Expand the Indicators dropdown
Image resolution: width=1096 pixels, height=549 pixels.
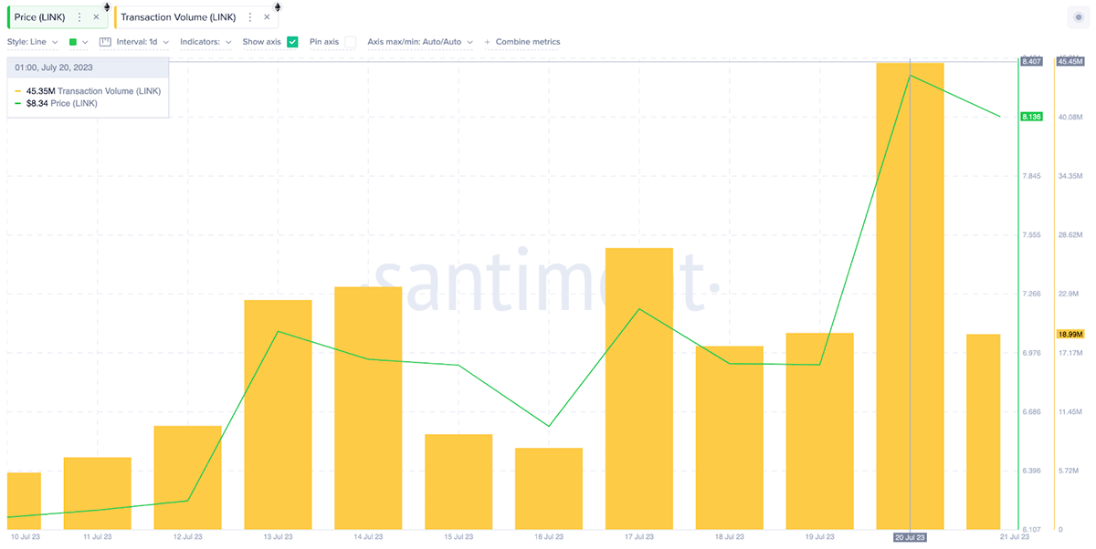[205, 42]
